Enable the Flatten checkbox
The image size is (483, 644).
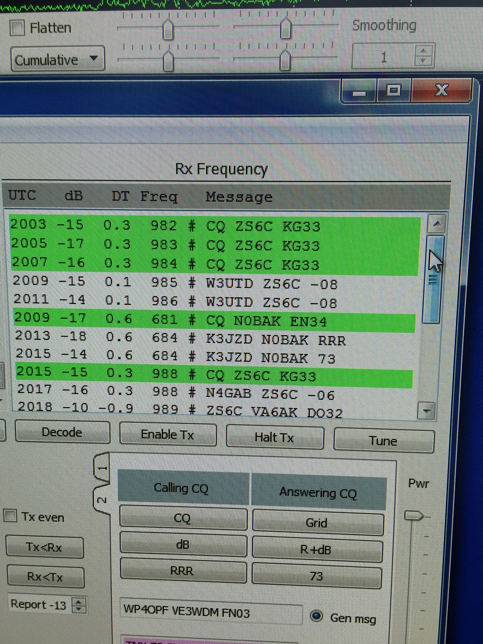pos(17,28)
